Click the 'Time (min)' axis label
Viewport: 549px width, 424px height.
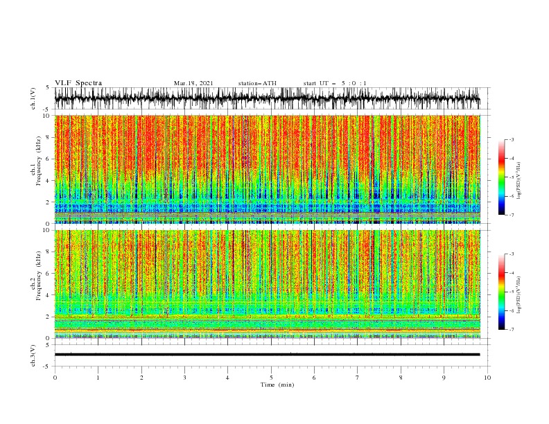tap(277, 385)
